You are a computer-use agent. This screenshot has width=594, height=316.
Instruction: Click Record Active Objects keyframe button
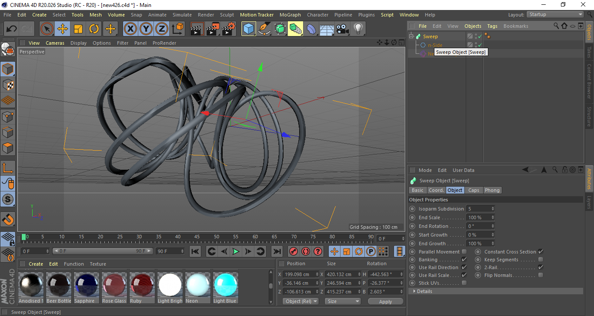tap(294, 251)
